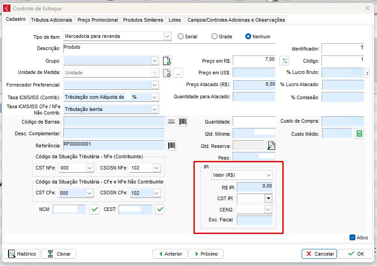Click the scale icon beside Código de Barras

(171, 122)
